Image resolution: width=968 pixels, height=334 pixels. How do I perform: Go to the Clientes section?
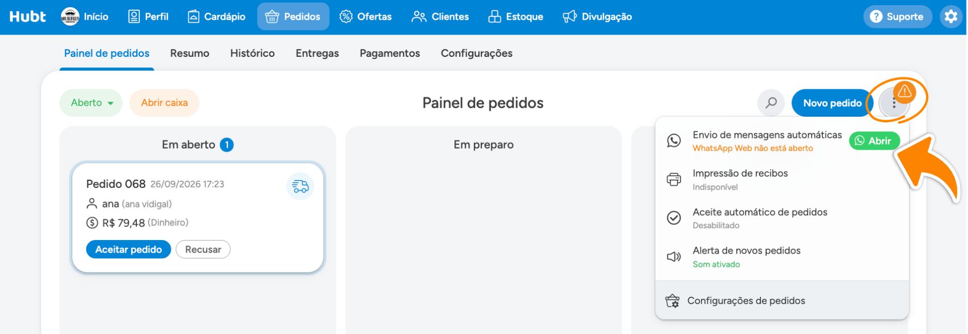[x=440, y=17]
